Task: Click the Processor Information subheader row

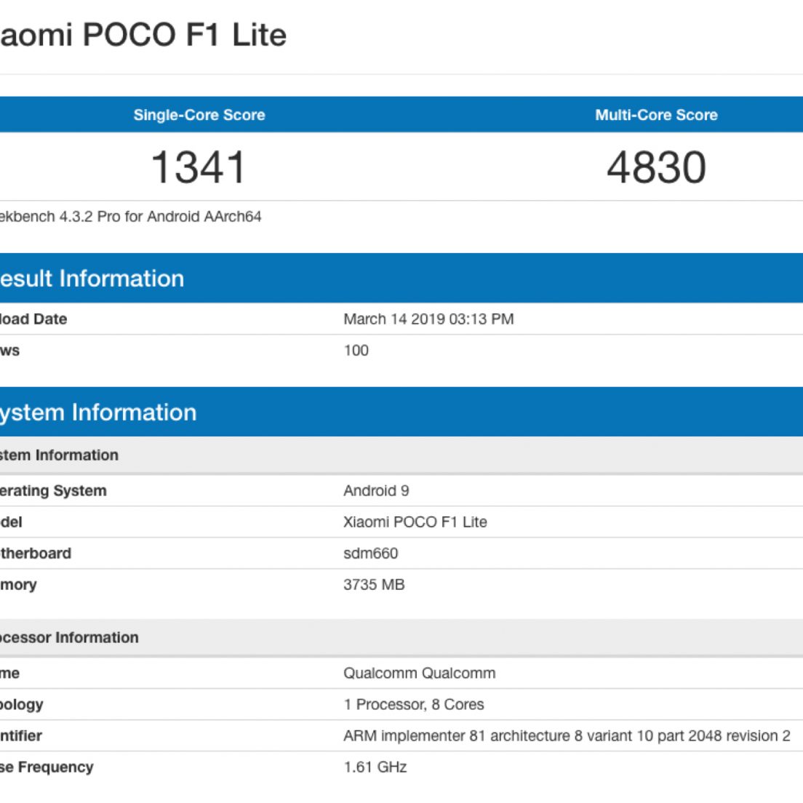Action: (x=69, y=638)
